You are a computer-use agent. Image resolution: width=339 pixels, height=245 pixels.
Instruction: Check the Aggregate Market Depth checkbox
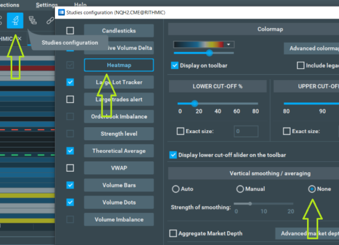click(x=173, y=233)
